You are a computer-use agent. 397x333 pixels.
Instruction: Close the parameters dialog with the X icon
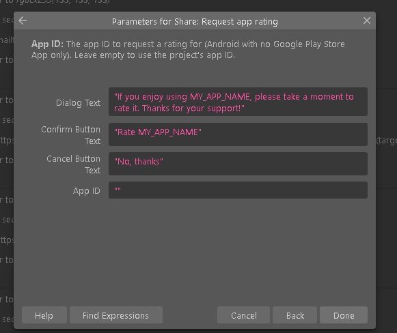tap(367, 20)
